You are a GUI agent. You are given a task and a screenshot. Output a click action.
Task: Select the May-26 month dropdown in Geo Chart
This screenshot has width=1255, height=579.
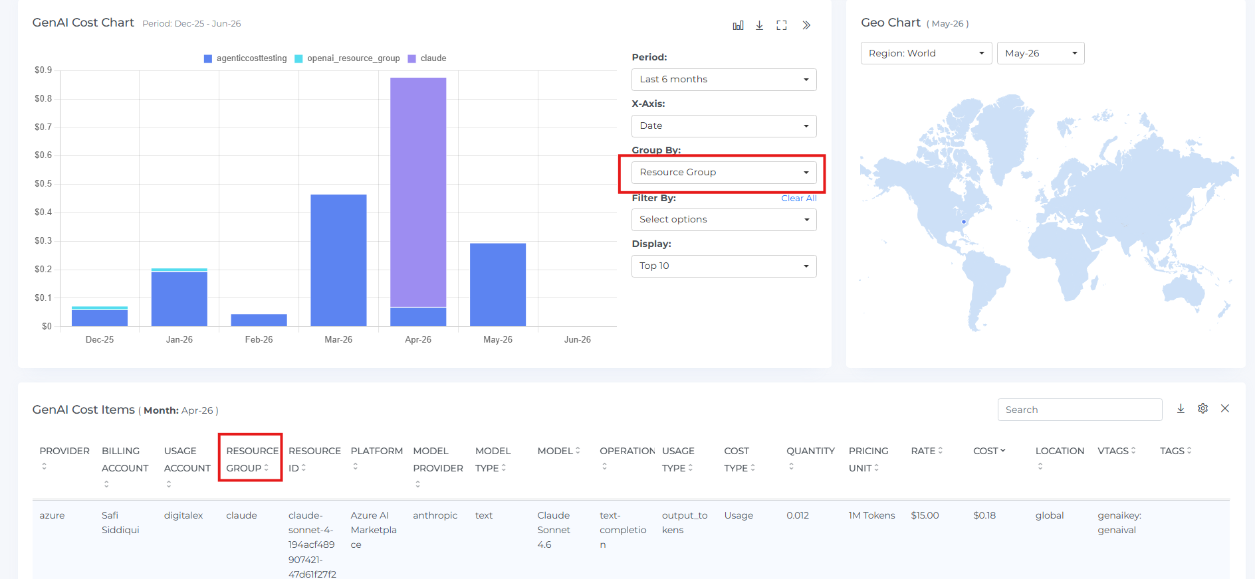pyautogui.click(x=1040, y=53)
